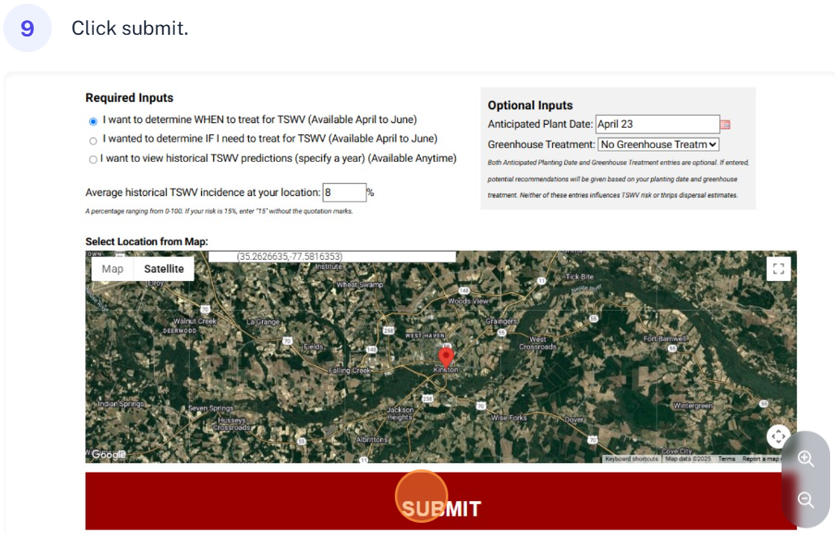Click the red location marker near Kinston
835x535 pixels.
pos(447,355)
